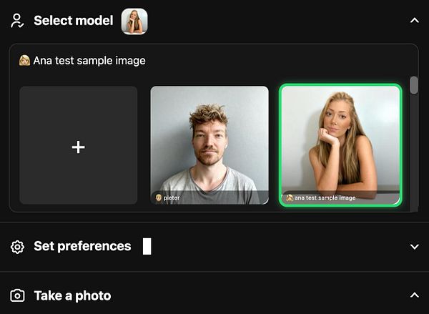The width and height of the screenshot is (429, 314).
Task: Select the pieter model thumbnail
Action: (x=209, y=145)
